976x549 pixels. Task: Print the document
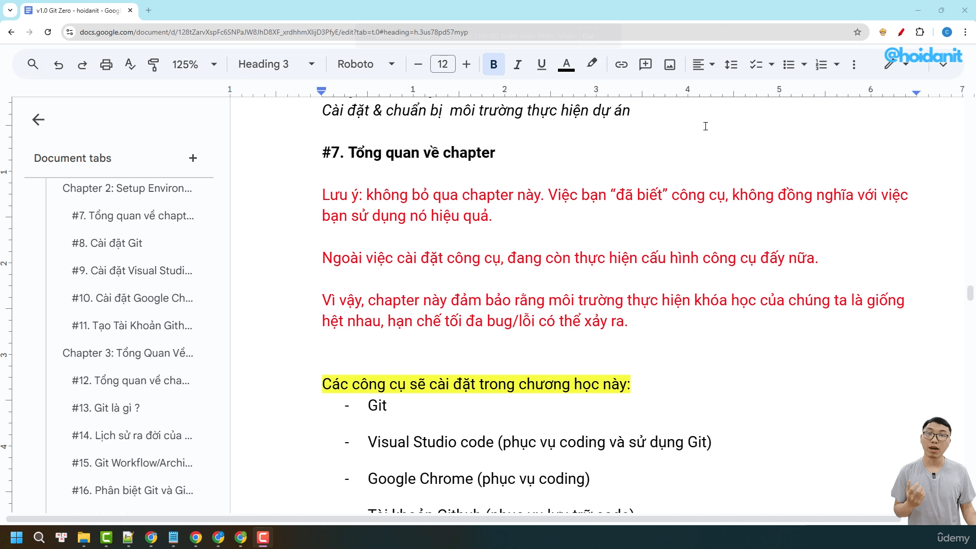pyautogui.click(x=106, y=65)
